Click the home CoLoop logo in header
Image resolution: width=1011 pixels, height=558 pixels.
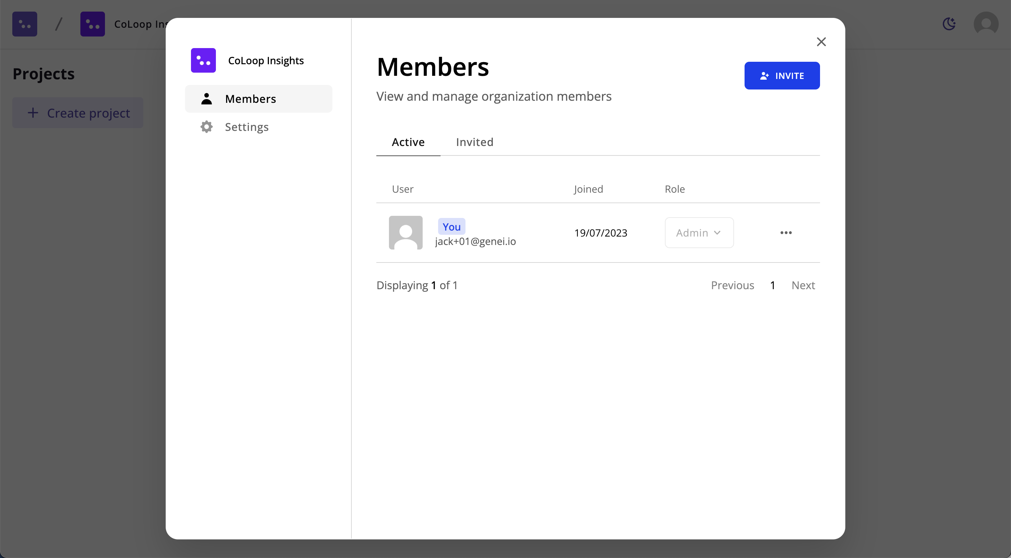[x=25, y=24]
